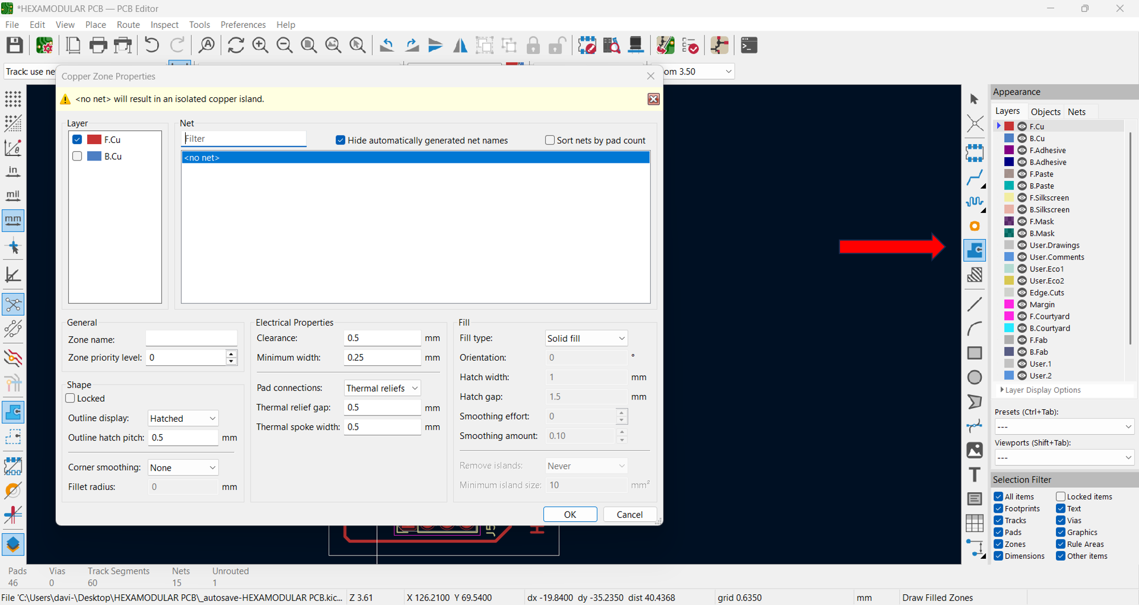
Task: Switch to the Nets tab
Action: click(1076, 112)
